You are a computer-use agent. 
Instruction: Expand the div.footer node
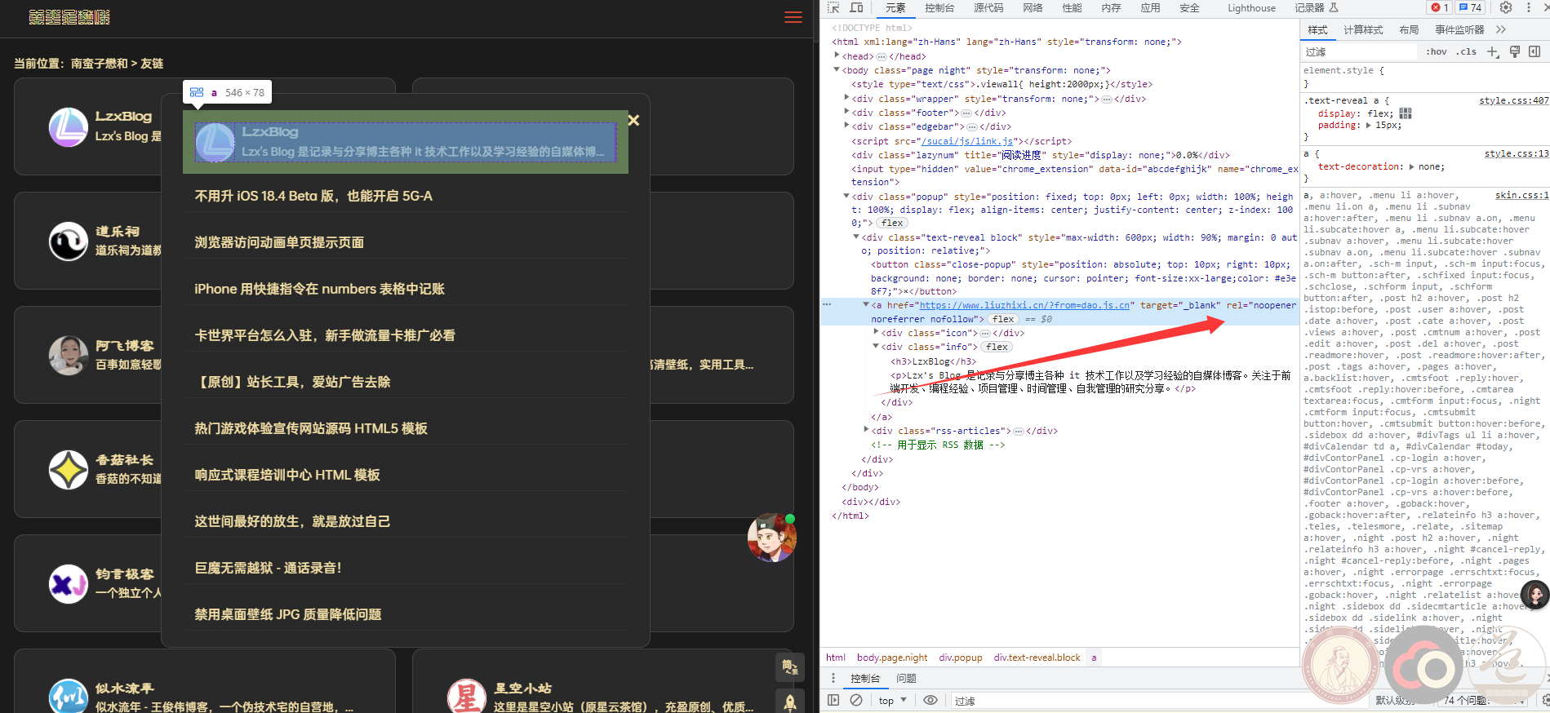pyautogui.click(x=846, y=112)
